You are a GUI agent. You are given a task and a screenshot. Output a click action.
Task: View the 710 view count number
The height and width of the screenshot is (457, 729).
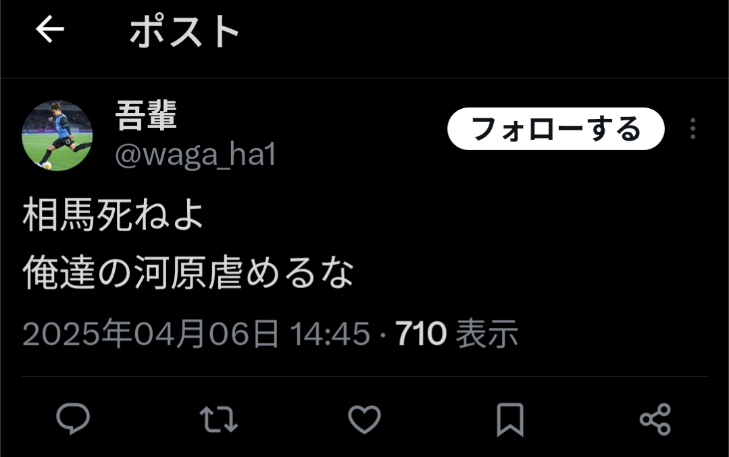[421, 334]
